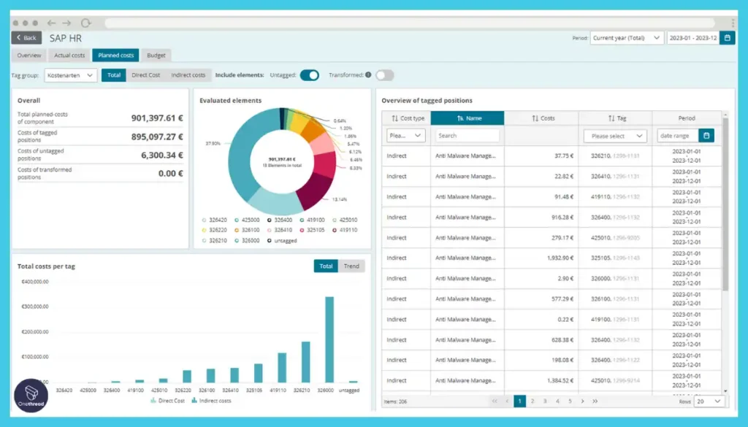This screenshot has height=427, width=748.
Task: Go to the previous table page
Action: point(507,401)
